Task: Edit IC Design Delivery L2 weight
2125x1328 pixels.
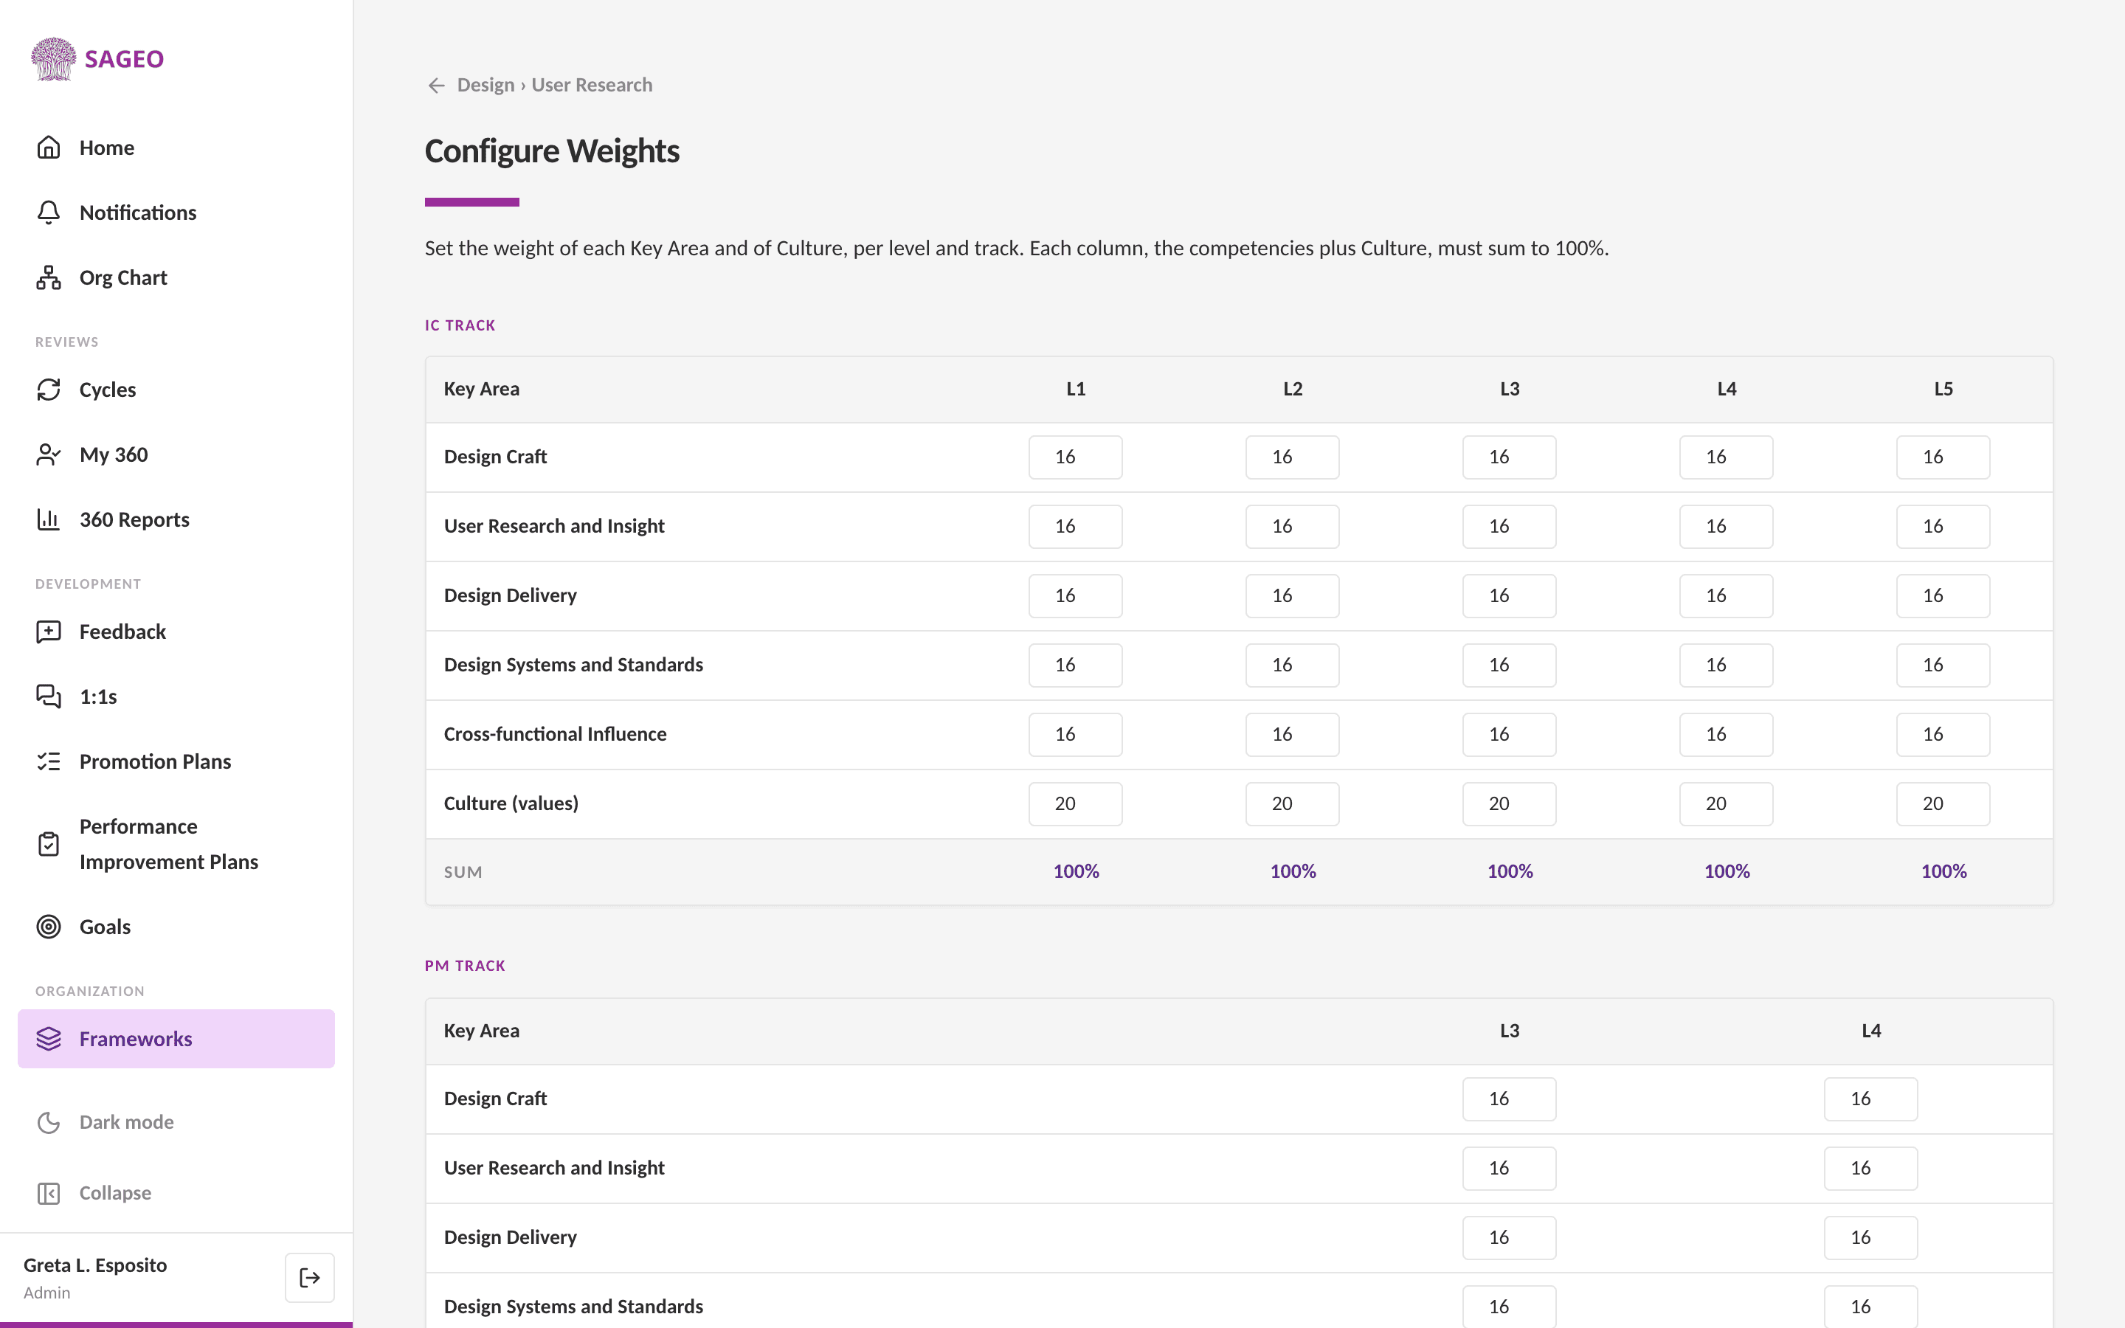Action: [x=1293, y=595]
